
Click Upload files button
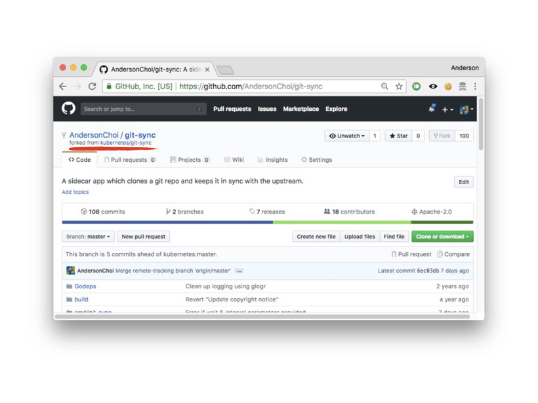360,237
